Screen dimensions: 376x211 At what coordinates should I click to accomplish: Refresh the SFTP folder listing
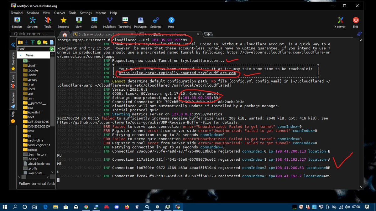(x=39, y=42)
